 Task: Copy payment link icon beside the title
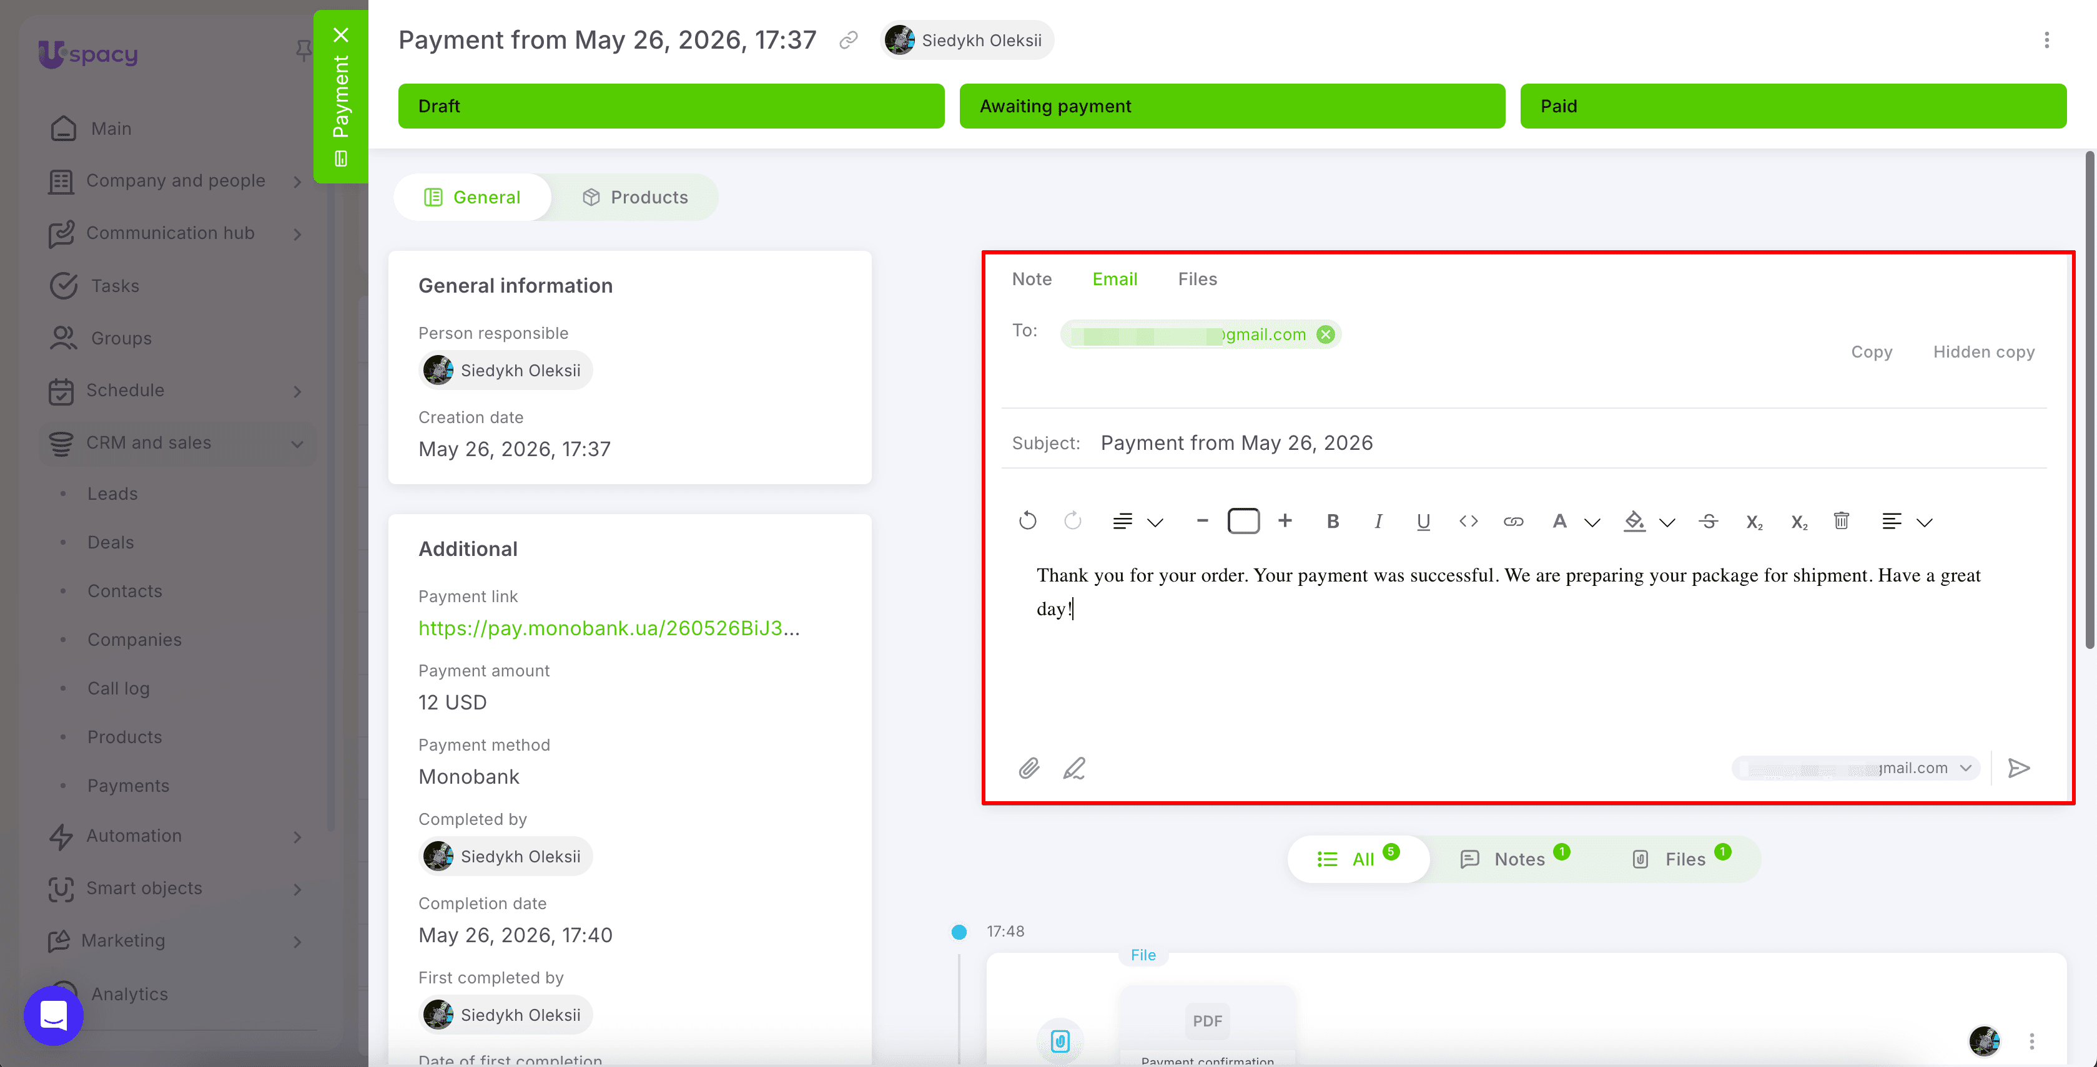[848, 40]
